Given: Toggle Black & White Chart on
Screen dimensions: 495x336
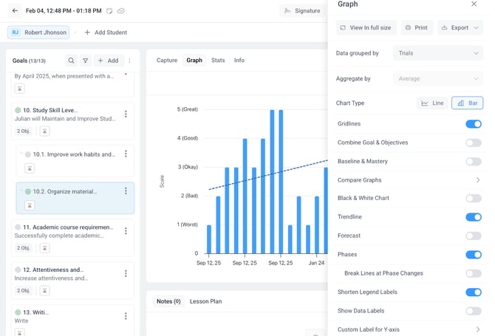Looking at the screenshot, I should 473,199.
